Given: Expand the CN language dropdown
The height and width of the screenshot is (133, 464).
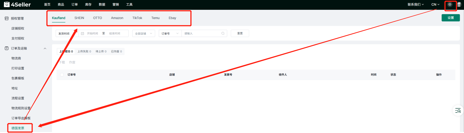Looking at the screenshot, I should 435,4.
